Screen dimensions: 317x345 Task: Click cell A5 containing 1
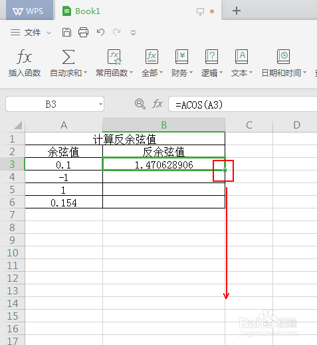point(64,190)
